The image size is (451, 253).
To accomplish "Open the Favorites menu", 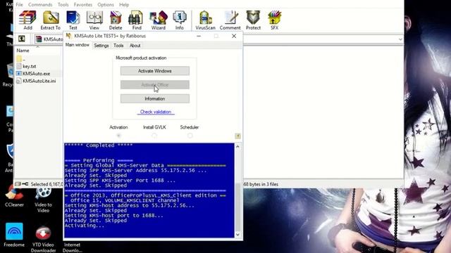I will (83, 5).
